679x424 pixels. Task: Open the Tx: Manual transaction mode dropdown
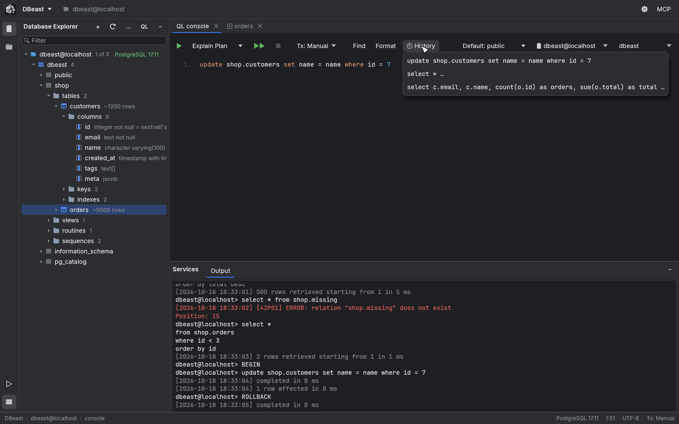point(316,46)
